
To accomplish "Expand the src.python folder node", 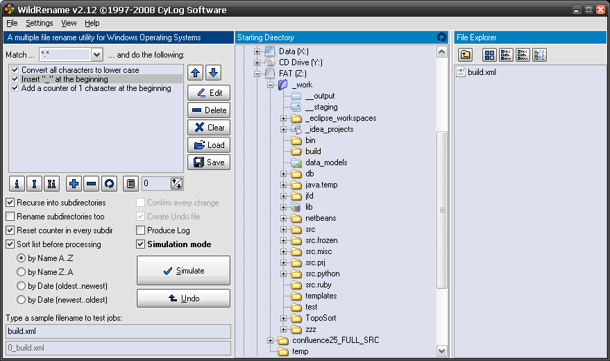I will (x=284, y=274).
